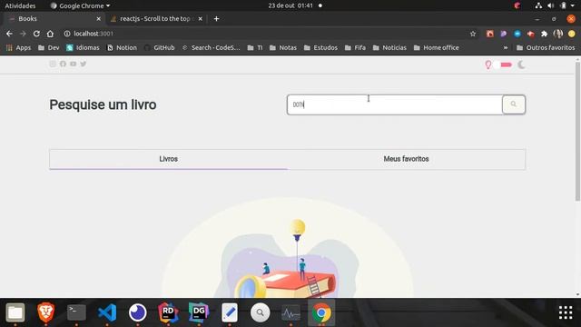Image resolution: width=581 pixels, height=327 pixels.
Task: Click the lightbulb light-mode icon
Action: 488,64
